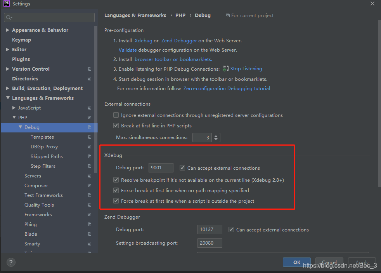
Task: Toggle Zend Debugger Can accept external connections
Action: [x=231, y=230]
